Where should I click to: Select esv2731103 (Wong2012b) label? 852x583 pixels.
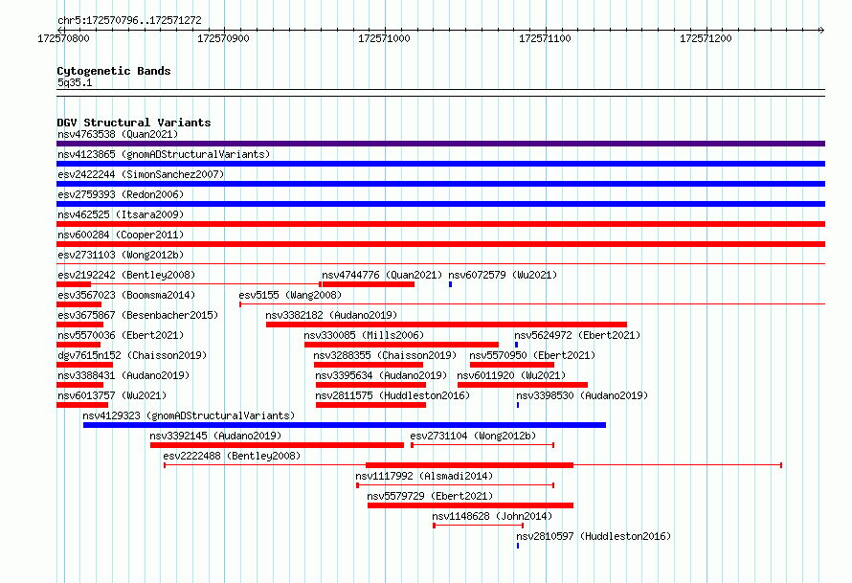(121, 255)
